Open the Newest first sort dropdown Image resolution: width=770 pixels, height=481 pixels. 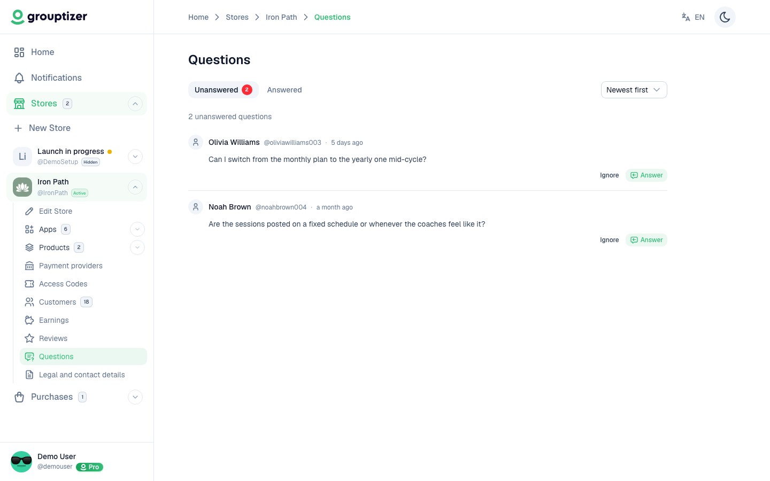(634, 90)
